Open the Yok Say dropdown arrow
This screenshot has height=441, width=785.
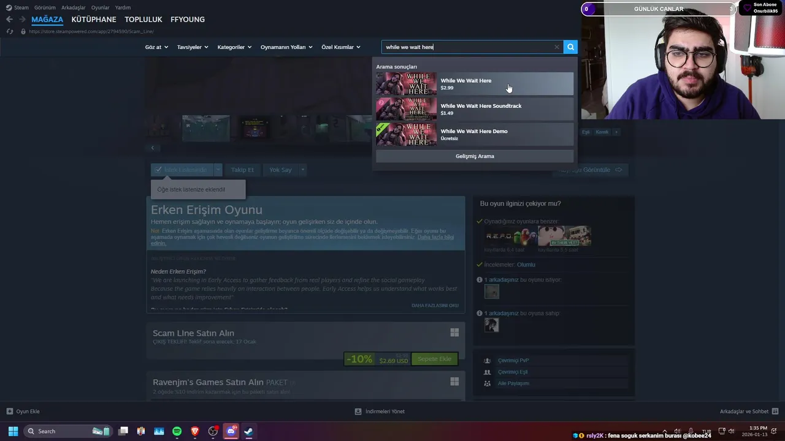click(302, 170)
